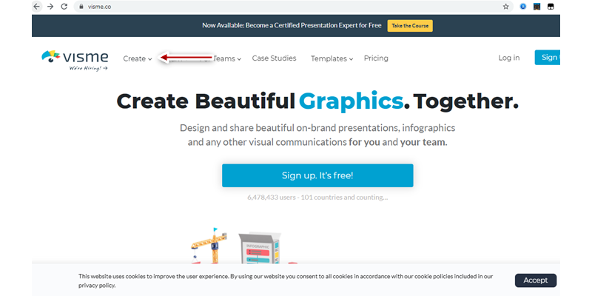Expand the Teams dropdown menu
Screen dimensions: 592x296
[226, 58]
